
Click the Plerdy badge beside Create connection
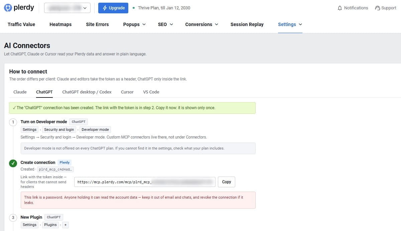click(64, 163)
